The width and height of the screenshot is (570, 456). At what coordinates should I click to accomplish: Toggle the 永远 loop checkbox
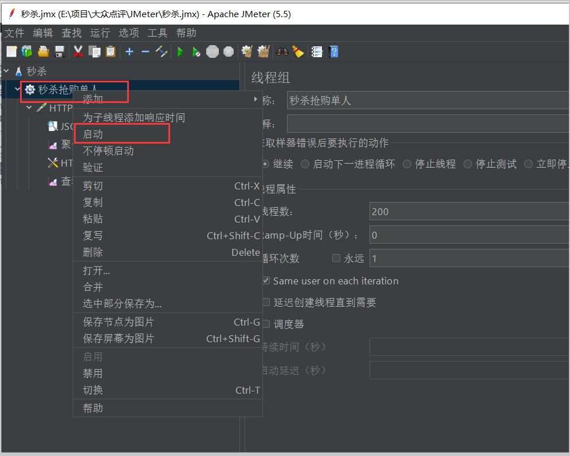(336, 258)
